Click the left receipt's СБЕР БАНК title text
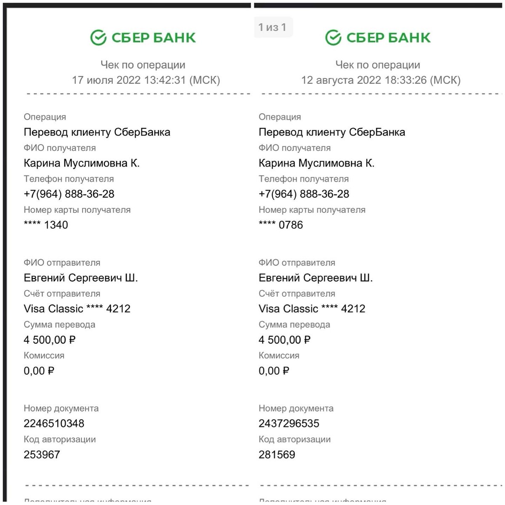The height and width of the screenshot is (505, 505). [x=154, y=38]
